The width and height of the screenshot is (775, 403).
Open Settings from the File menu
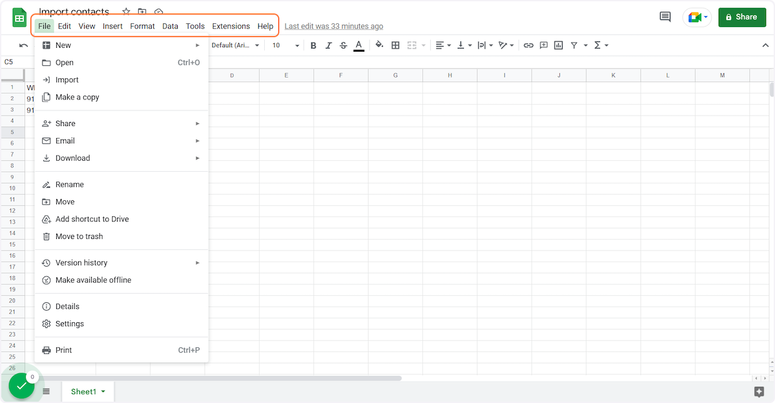121,324
